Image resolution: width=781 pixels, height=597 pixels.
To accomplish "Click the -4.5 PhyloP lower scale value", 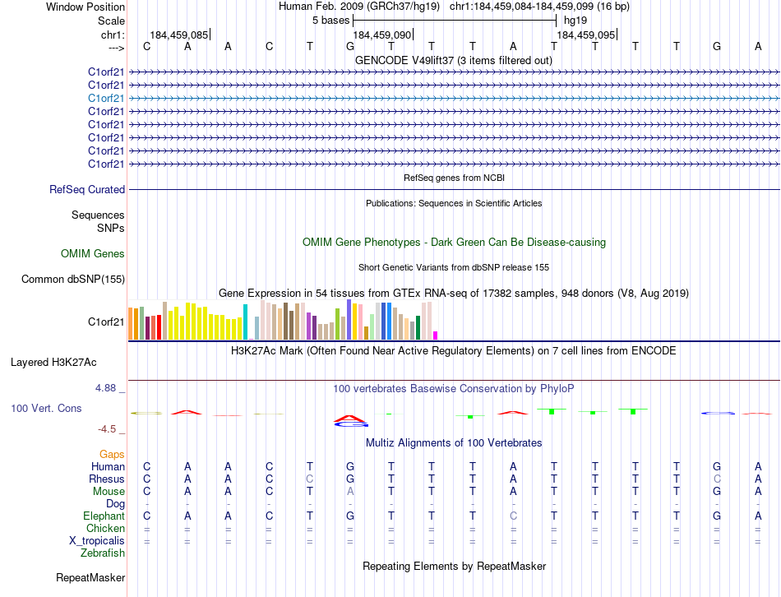I will click(107, 429).
